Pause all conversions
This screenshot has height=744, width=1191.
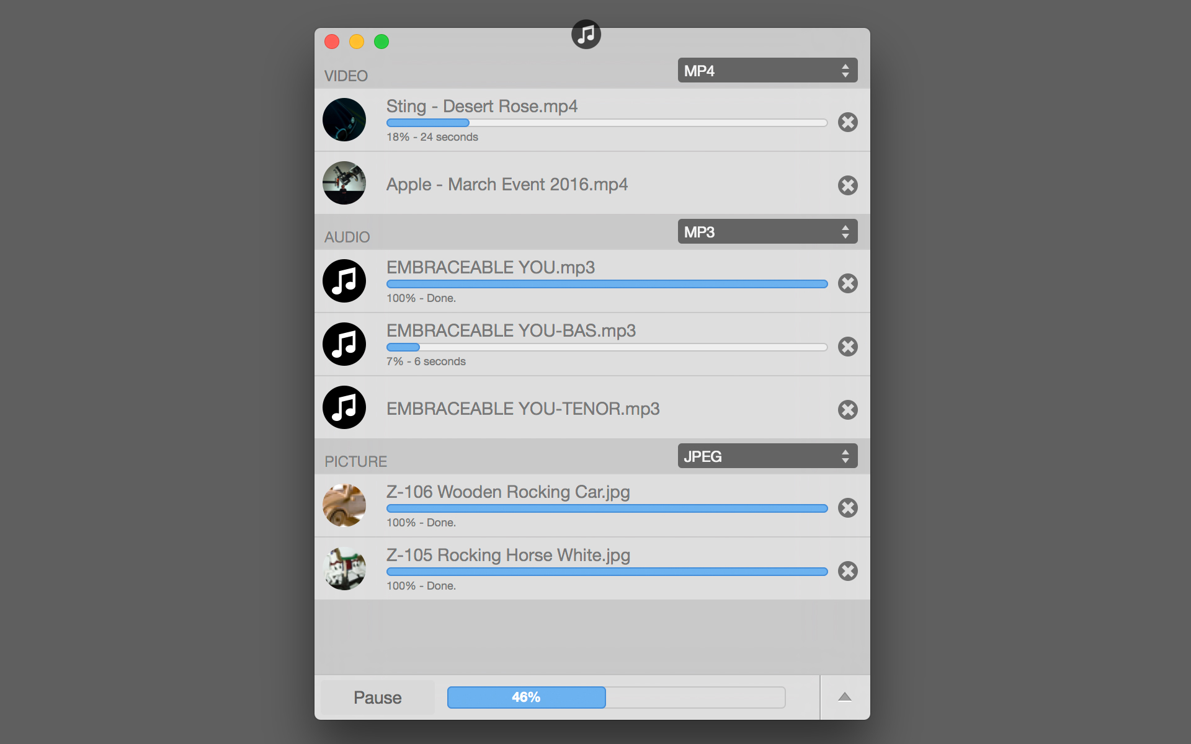pyautogui.click(x=377, y=697)
